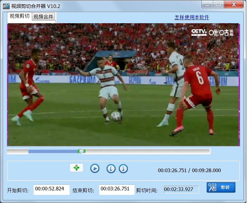Click the 结束剪切 end time field
Screen dimensions: 247x203
pyautogui.click(x=117, y=190)
